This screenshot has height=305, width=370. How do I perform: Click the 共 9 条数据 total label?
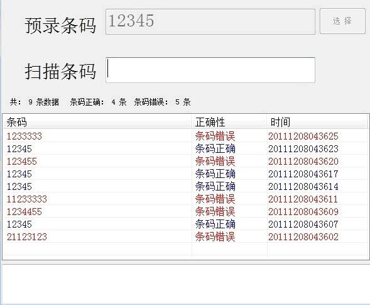tap(35, 102)
